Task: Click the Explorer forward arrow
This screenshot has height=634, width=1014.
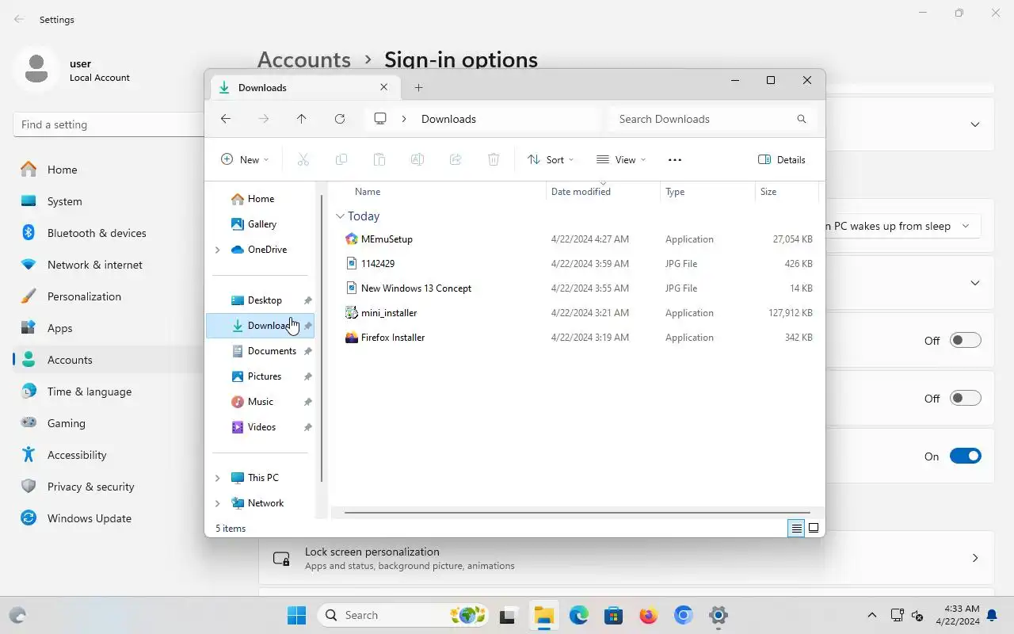Action: click(x=264, y=119)
